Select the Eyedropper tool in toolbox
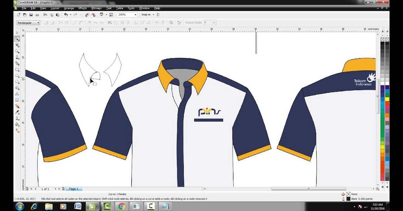Image resolution: width=403 pixels, height=211 pixels. point(17,112)
